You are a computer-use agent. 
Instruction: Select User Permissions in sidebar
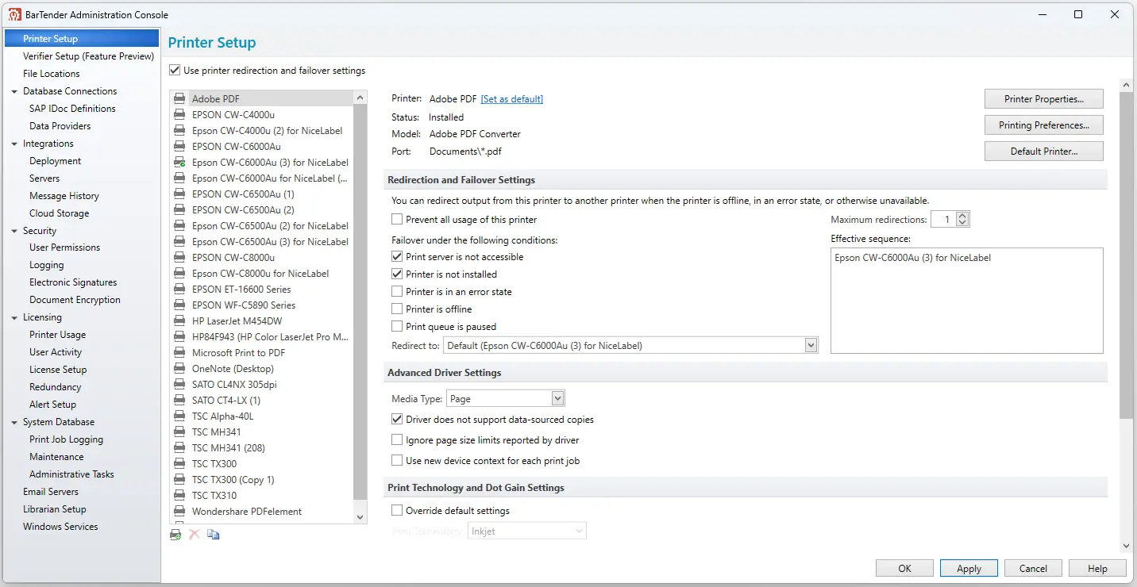pos(64,247)
